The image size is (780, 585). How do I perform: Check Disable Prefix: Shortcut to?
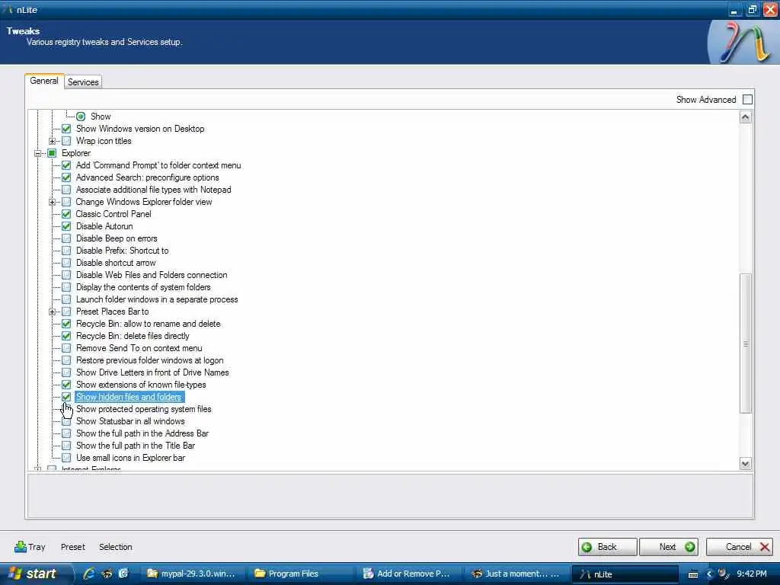(x=66, y=251)
